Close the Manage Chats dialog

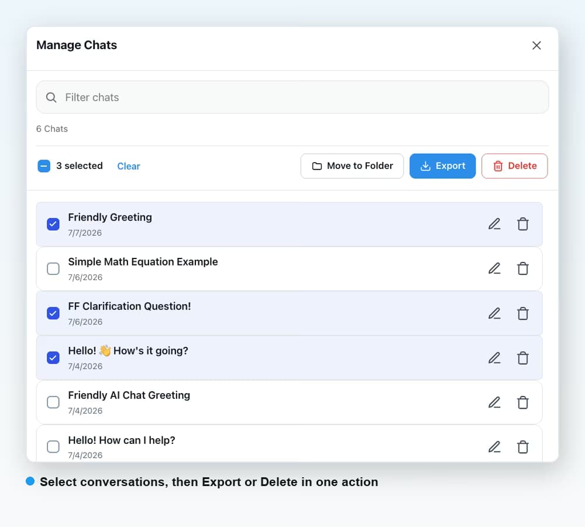click(536, 46)
